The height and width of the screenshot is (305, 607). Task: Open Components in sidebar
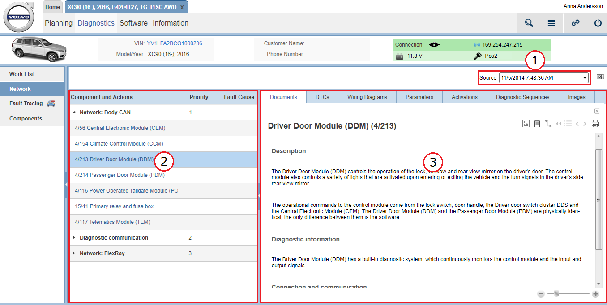[x=33, y=119]
